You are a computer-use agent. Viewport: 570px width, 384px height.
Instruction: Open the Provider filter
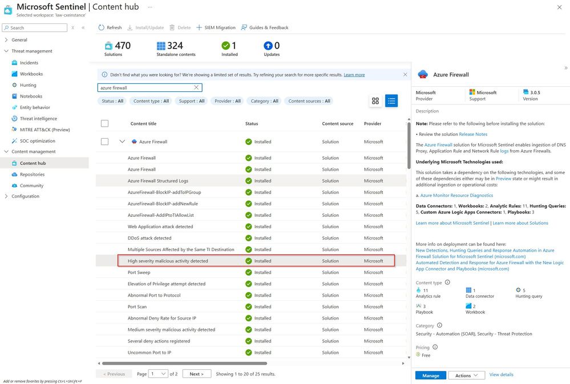pos(227,101)
